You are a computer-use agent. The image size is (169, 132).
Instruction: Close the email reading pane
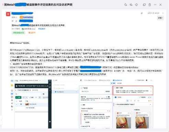click(x=160, y=5)
